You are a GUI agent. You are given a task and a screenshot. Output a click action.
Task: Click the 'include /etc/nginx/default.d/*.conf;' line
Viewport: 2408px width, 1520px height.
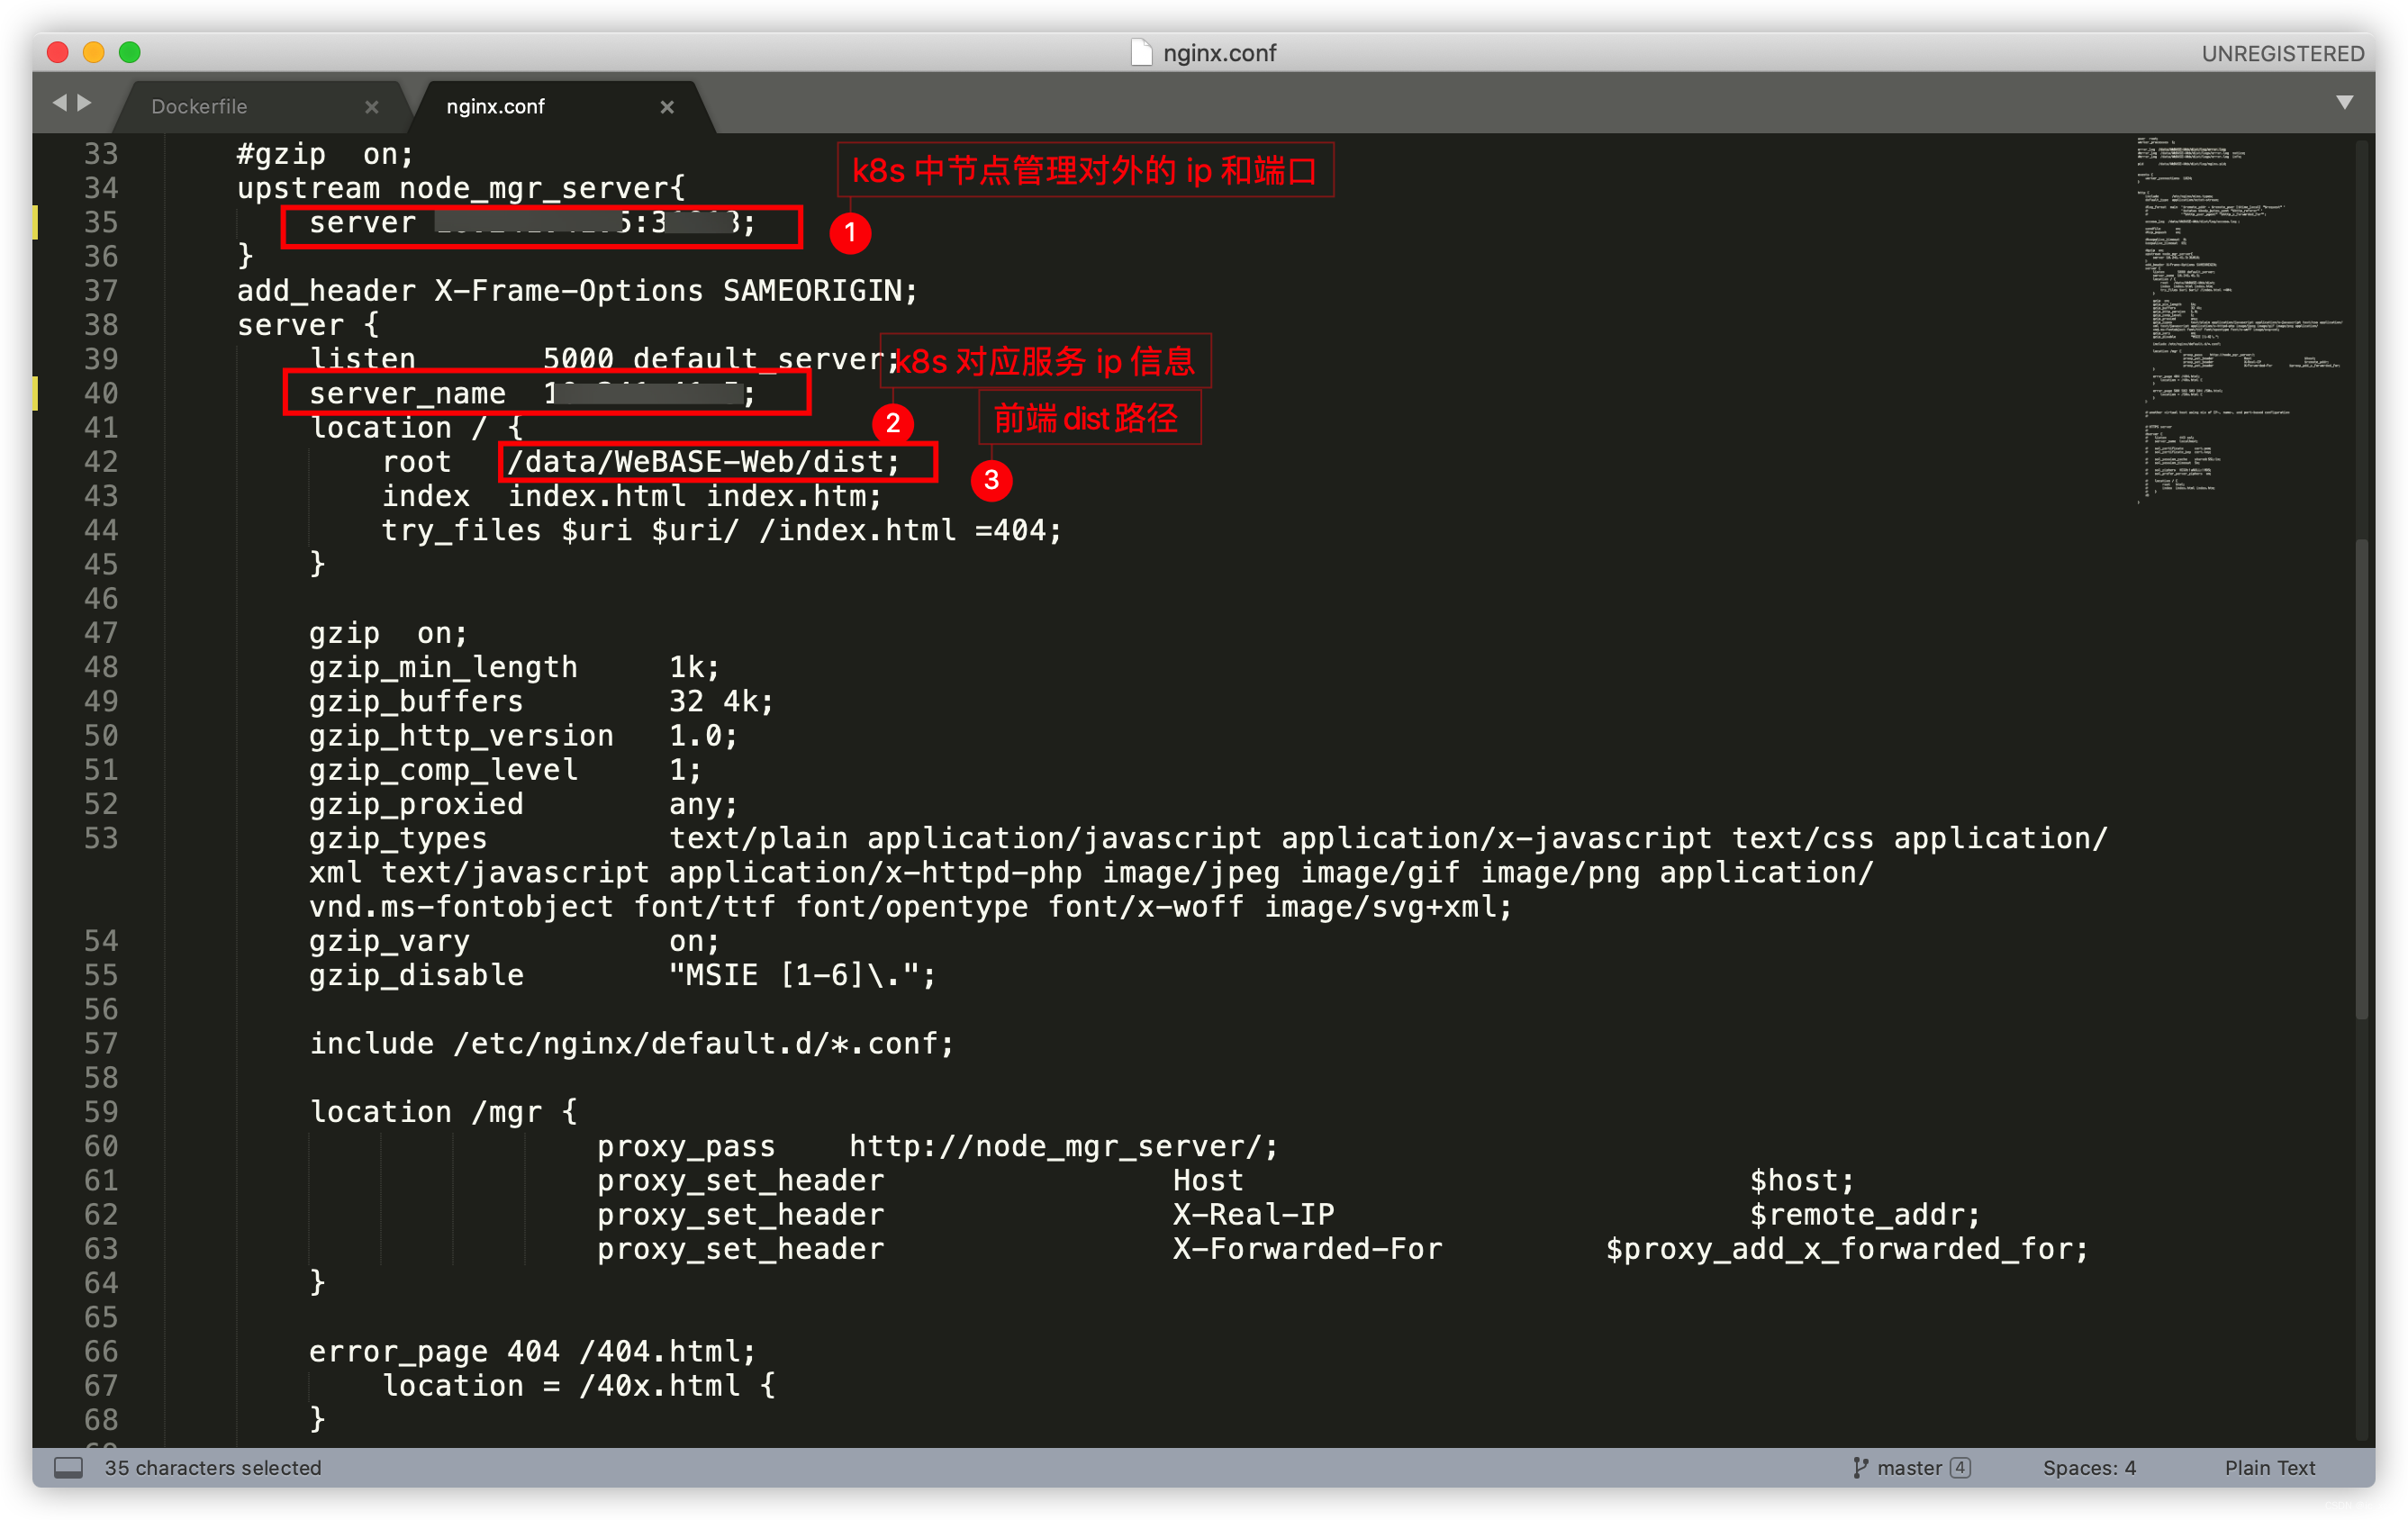pos(632,1043)
